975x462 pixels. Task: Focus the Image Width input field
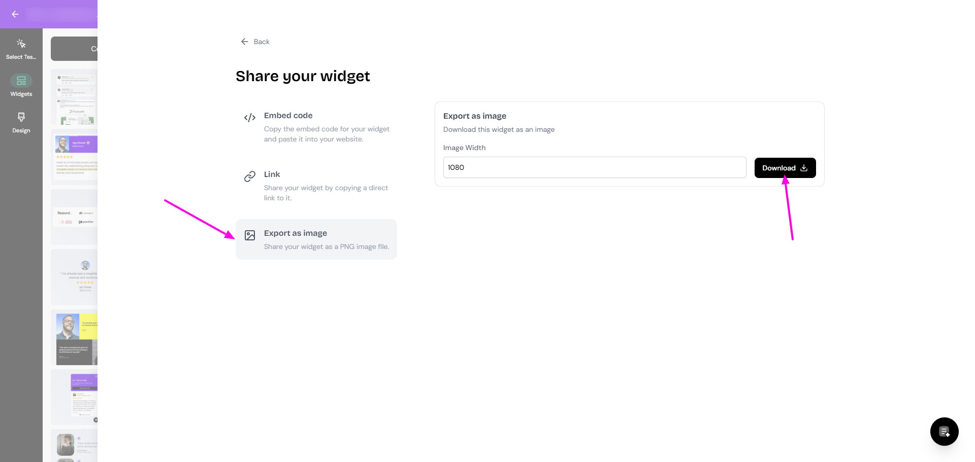click(594, 167)
